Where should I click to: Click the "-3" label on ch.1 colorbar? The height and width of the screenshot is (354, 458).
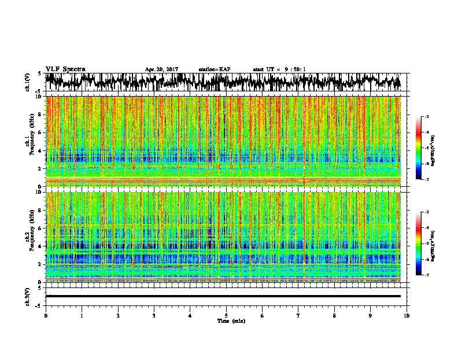pyautogui.click(x=427, y=116)
